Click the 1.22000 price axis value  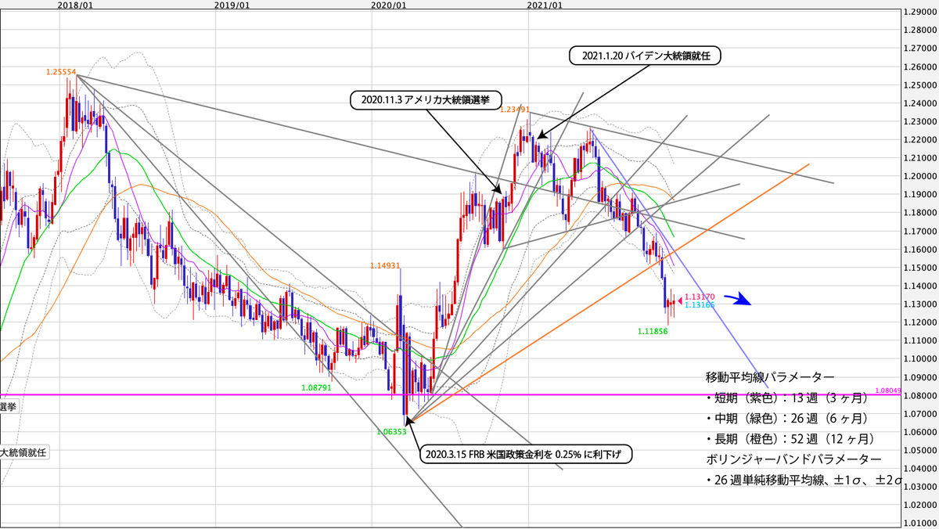point(921,140)
